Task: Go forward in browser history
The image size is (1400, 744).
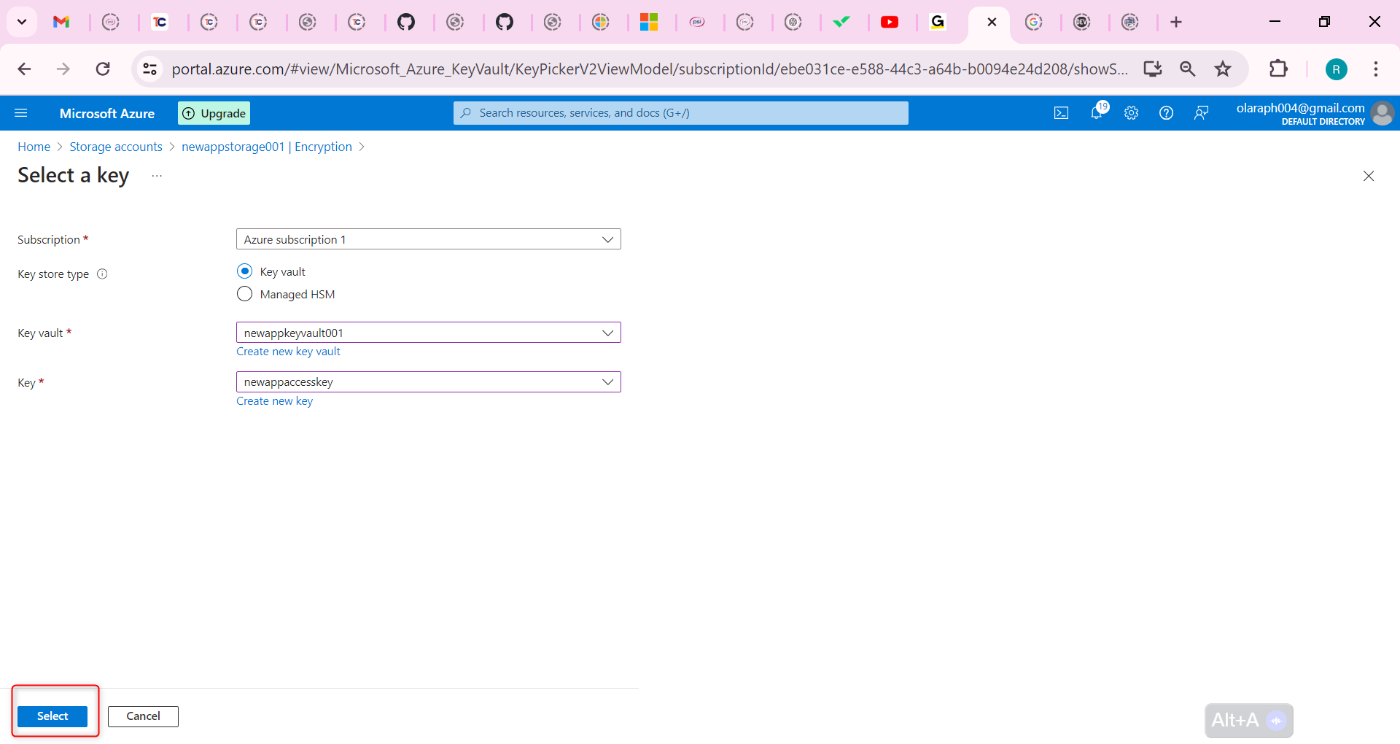Action: [63, 69]
